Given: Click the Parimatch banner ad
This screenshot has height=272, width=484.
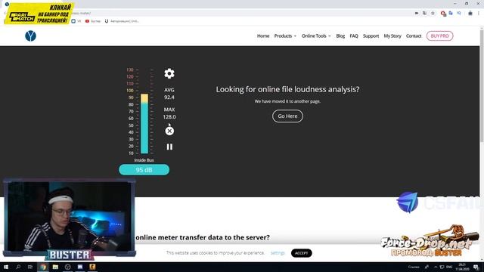Looking at the screenshot, I should coord(39,14).
